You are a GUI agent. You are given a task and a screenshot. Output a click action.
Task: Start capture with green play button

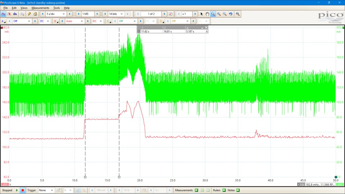pyautogui.click(x=17, y=190)
